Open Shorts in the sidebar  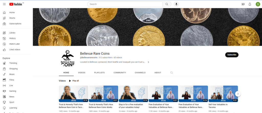pos(15,18)
